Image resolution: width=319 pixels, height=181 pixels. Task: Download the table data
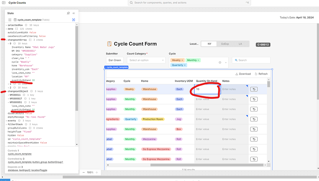(243, 74)
